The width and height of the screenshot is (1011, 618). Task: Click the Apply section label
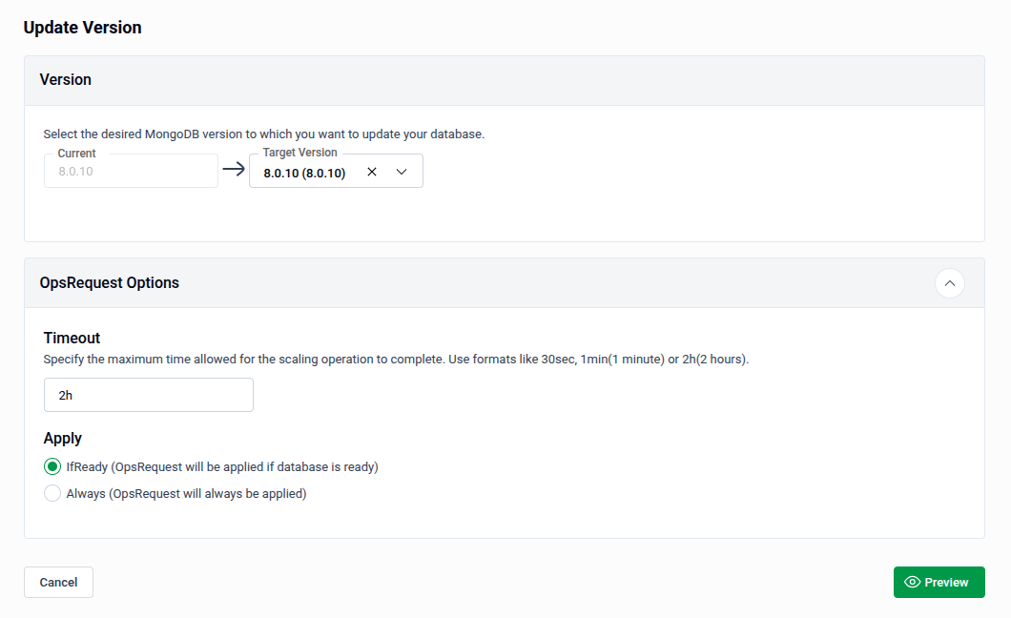click(62, 438)
